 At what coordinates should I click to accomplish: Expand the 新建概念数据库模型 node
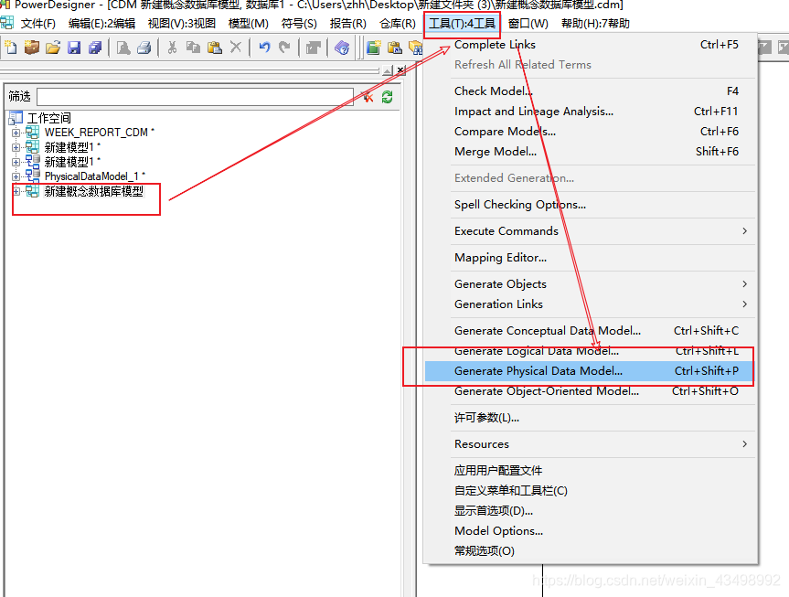pos(16,191)
